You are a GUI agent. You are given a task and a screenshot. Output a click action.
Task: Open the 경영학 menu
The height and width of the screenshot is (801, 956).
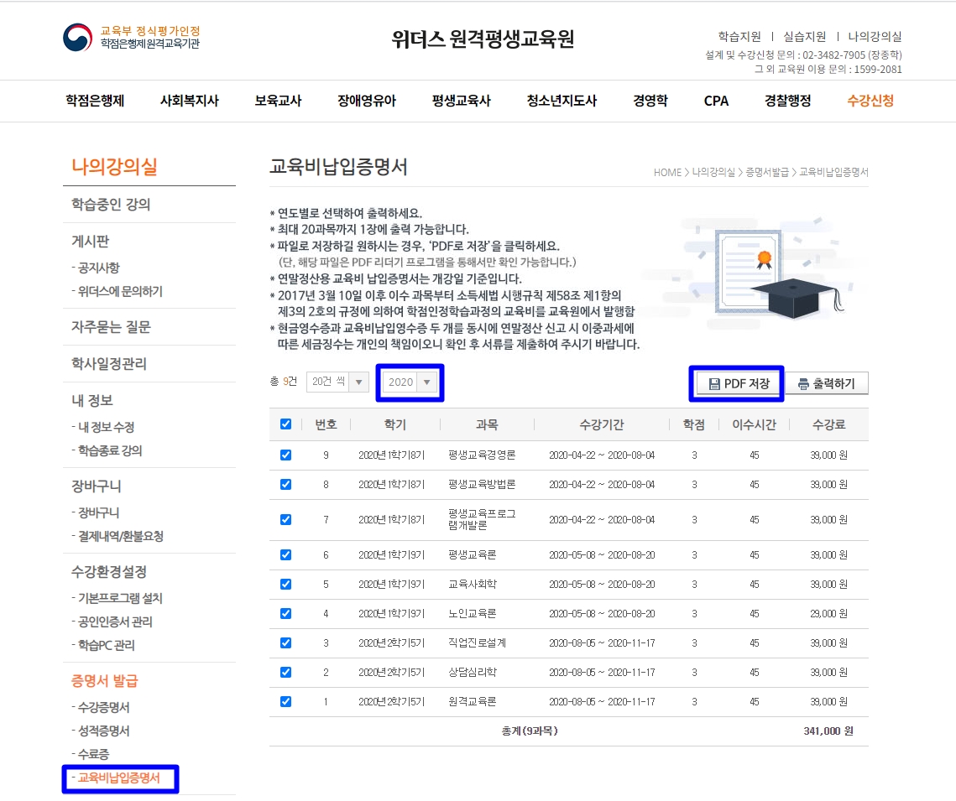click(650, 101)
